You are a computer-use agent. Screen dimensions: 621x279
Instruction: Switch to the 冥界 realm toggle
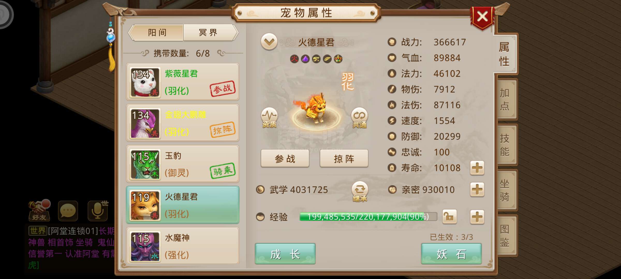point(209,33)
